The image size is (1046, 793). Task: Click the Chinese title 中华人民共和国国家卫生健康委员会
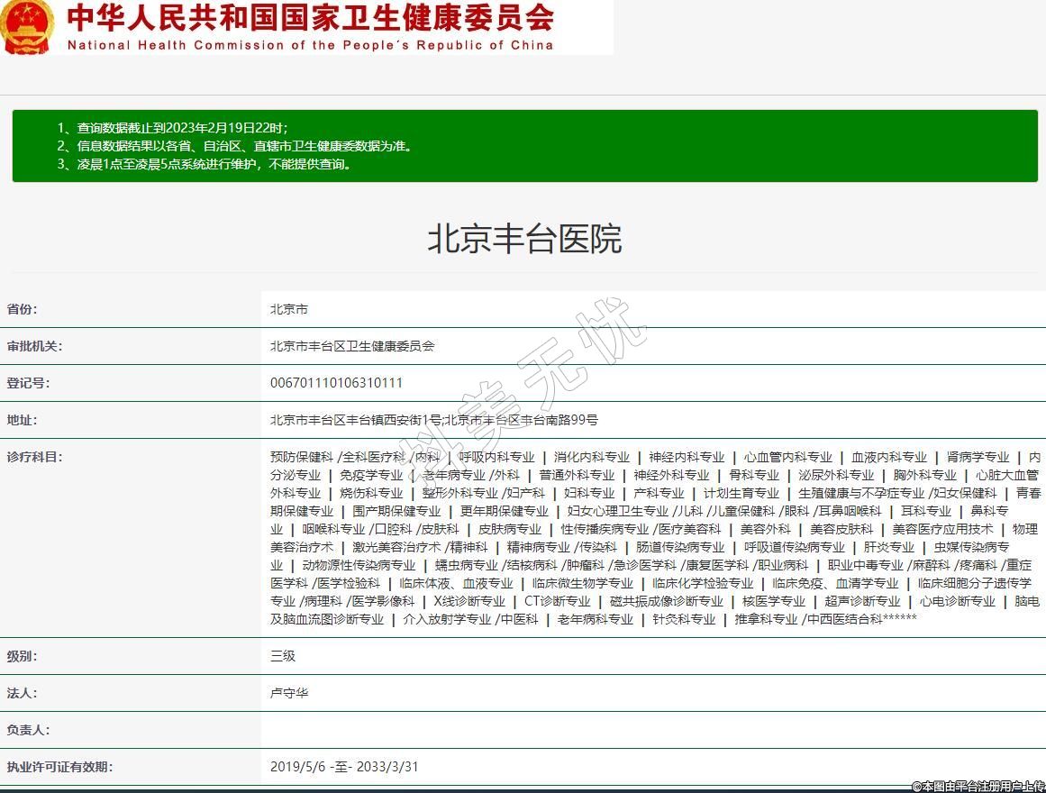310,17
